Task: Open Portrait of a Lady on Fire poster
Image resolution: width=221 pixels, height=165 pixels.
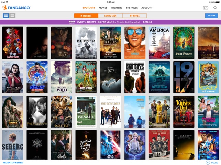Action: pos(86,145)
